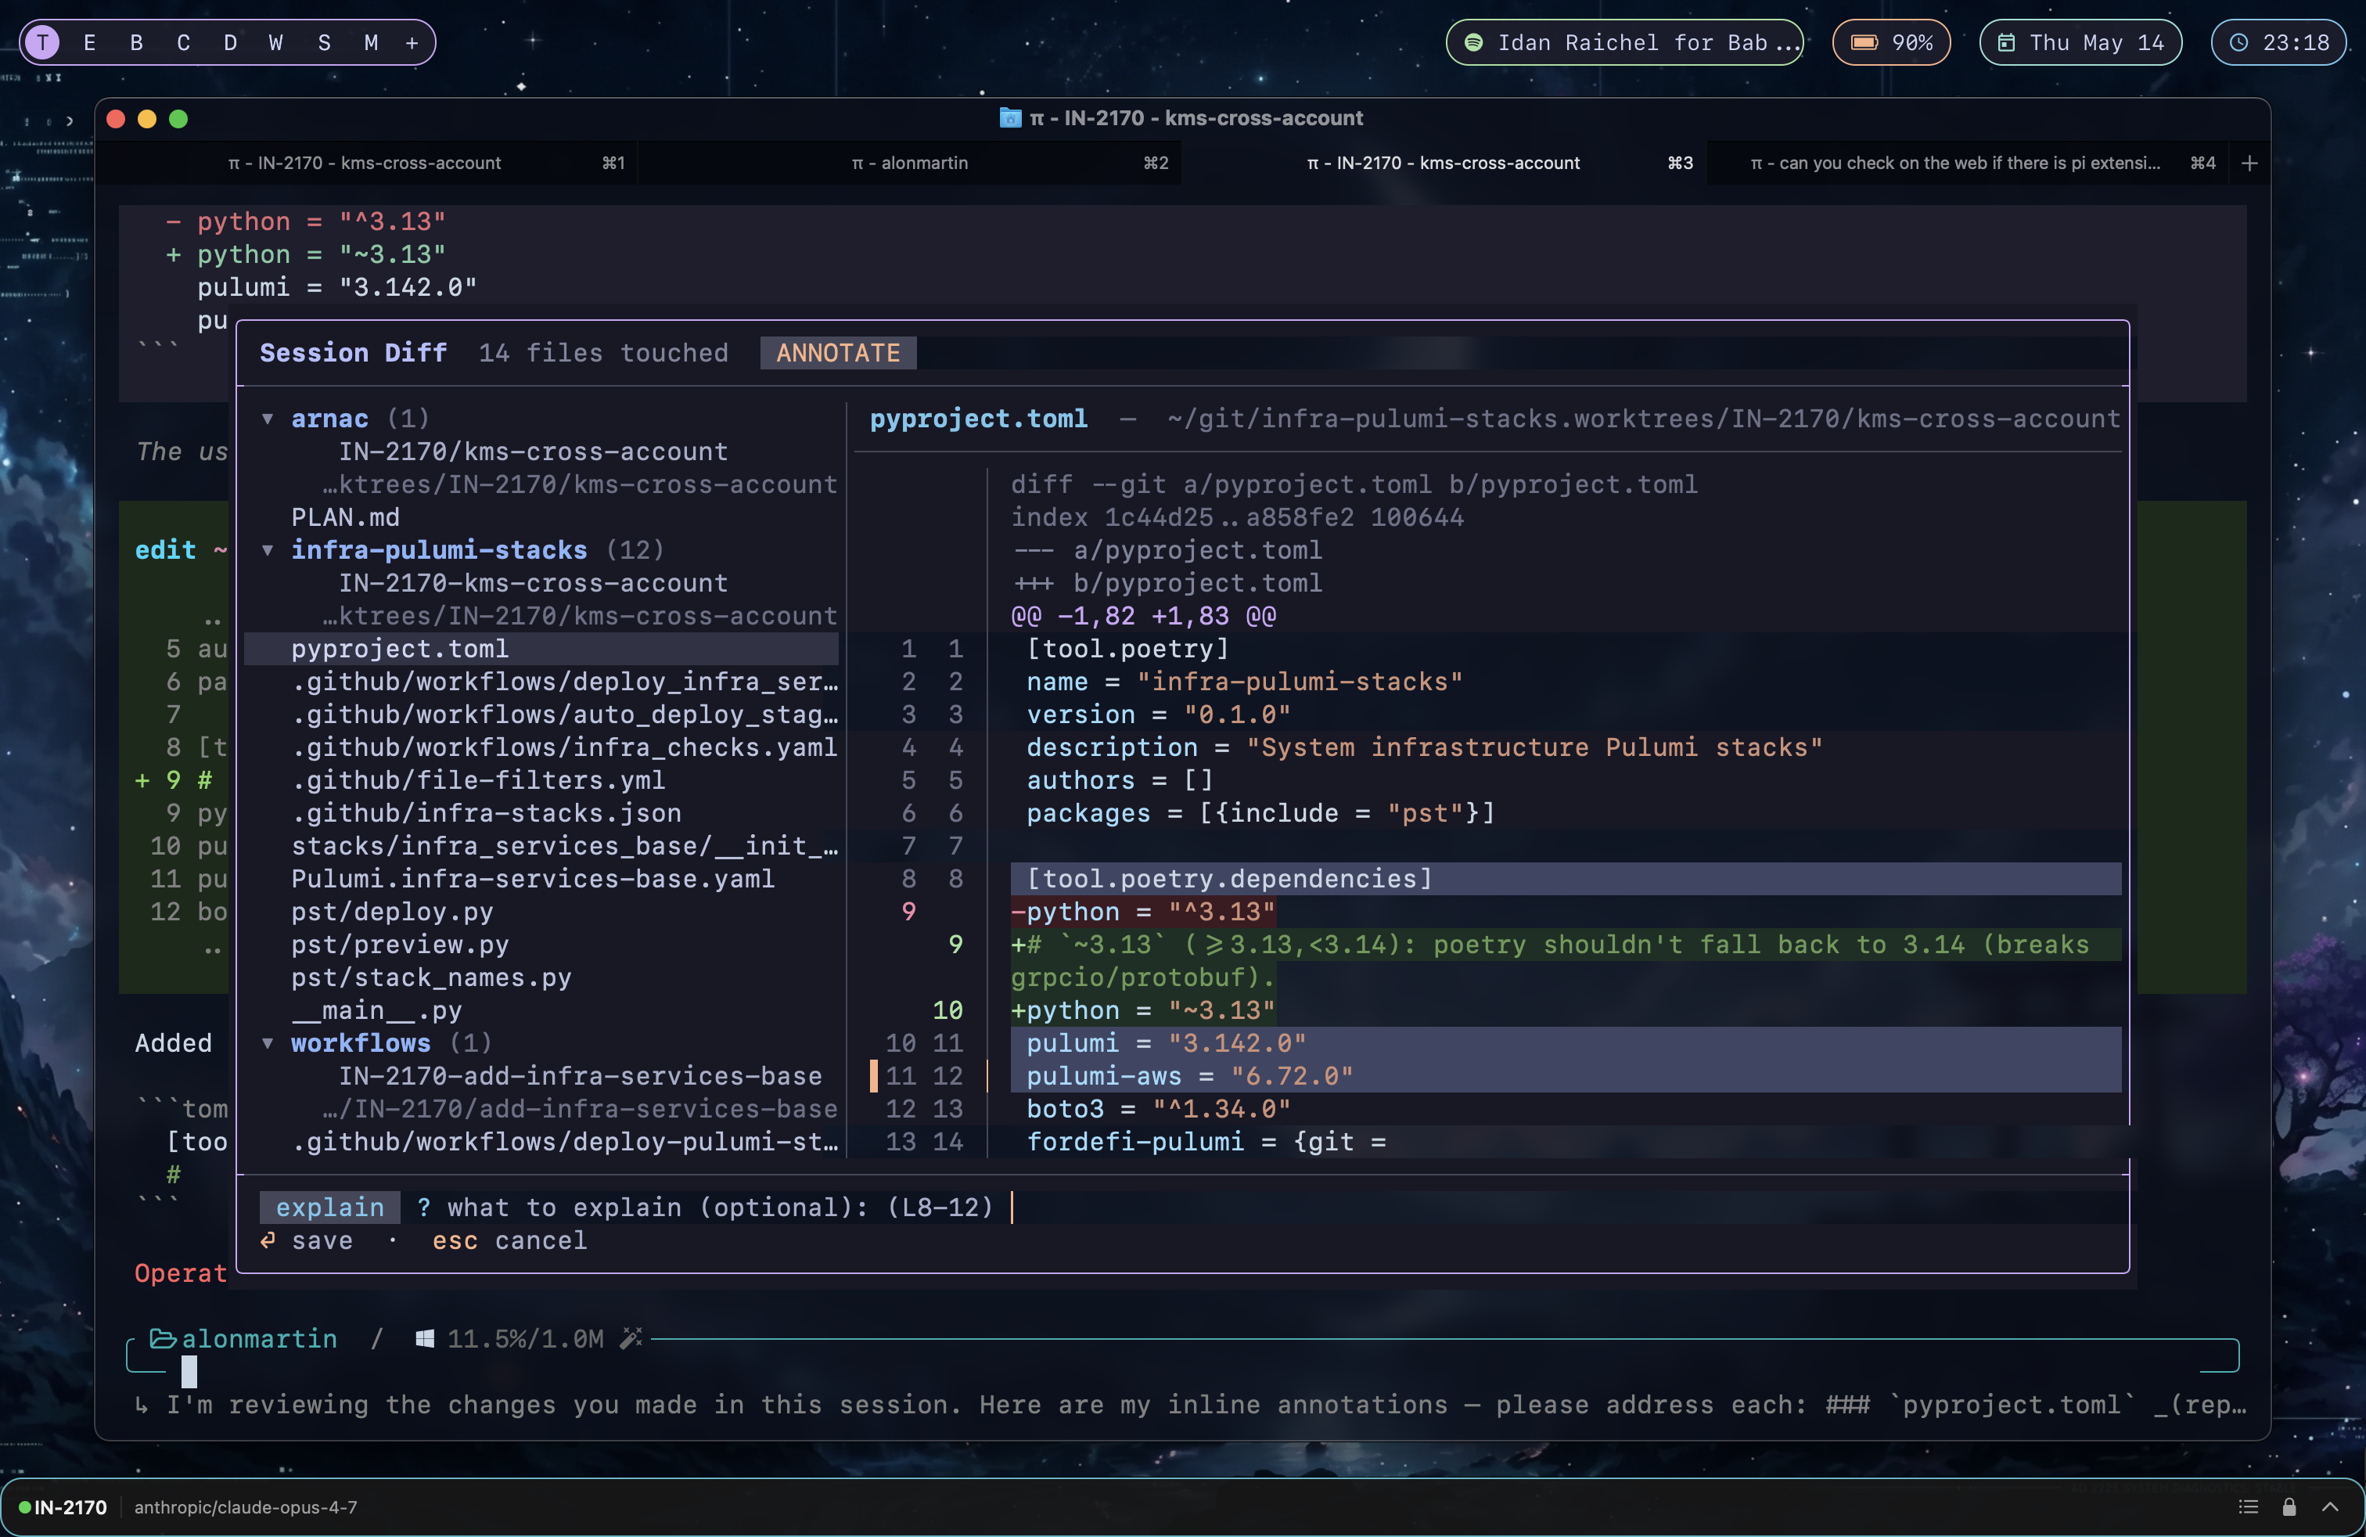This screenshot has height=1537, width=2366.
Task: Expand the bottom status bar with the up chevron
Action: (2329, 1507)
